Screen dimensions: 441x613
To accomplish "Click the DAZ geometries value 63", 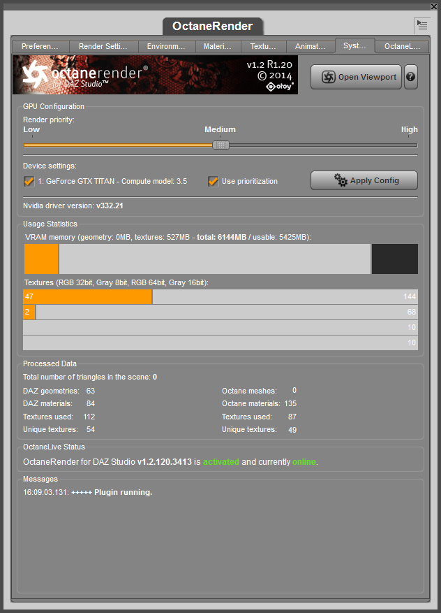I will pos(91,391).
